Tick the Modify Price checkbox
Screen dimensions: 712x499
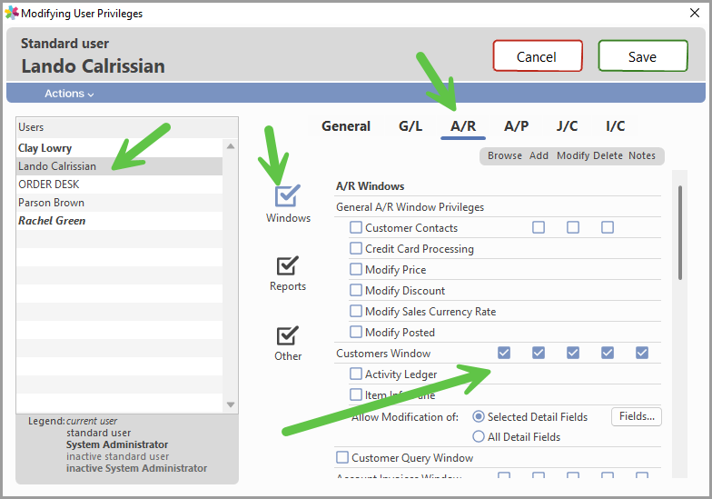[x=356, y=269]
